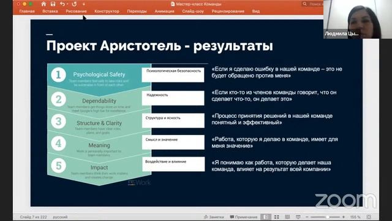The image size is (392, 221).
Task: Select the 'Психологическая безопасность' text box
Action: point(173,75)
